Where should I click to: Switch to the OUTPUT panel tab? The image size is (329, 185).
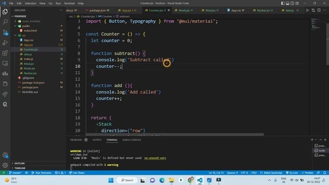97,140
